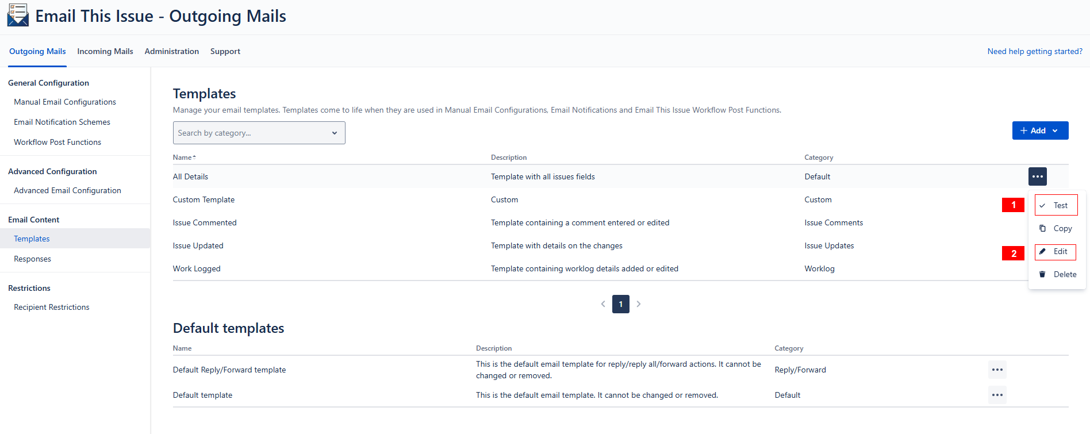Open the Administration tab
The width and height of the screenshot is (1090, 434).
(x=172, y=51)
